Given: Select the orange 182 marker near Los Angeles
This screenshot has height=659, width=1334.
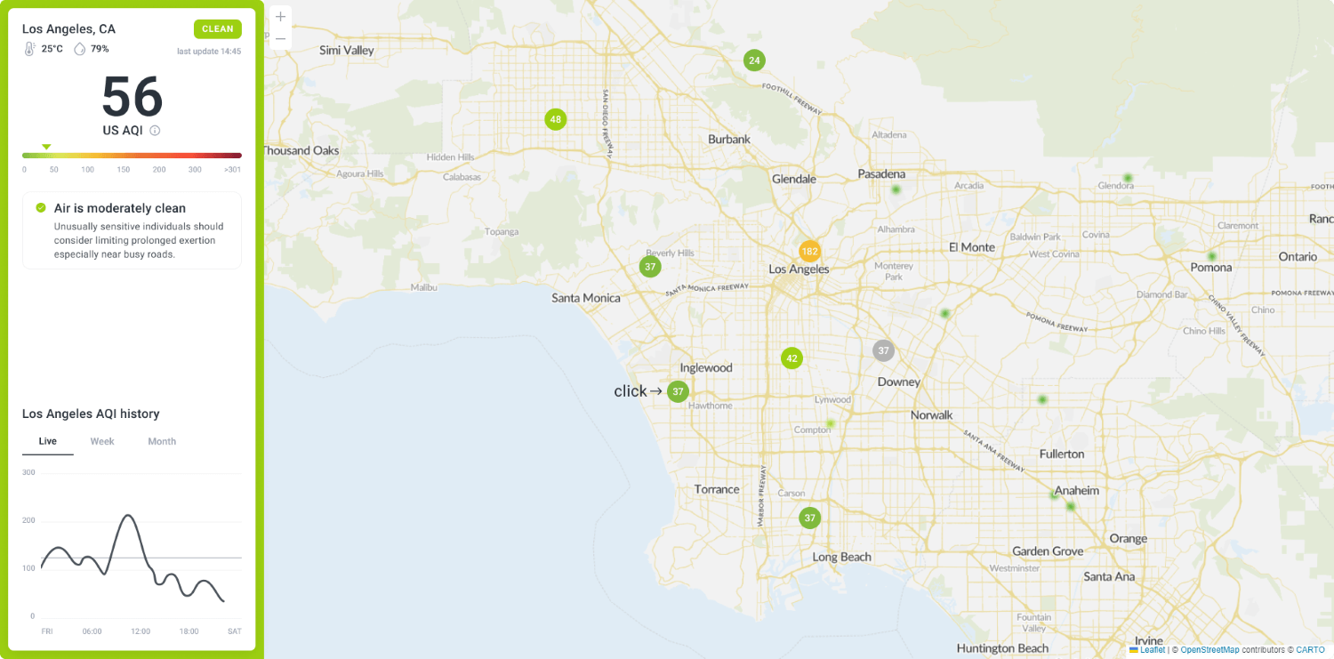Looking at the screenshot, I should click(809, 252).
